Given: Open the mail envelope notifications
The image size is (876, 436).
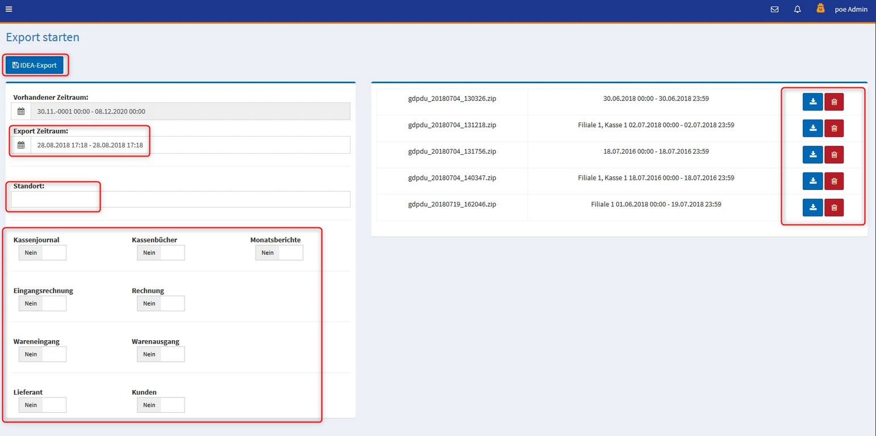Looking at the screenshot, I should (774, 9).
